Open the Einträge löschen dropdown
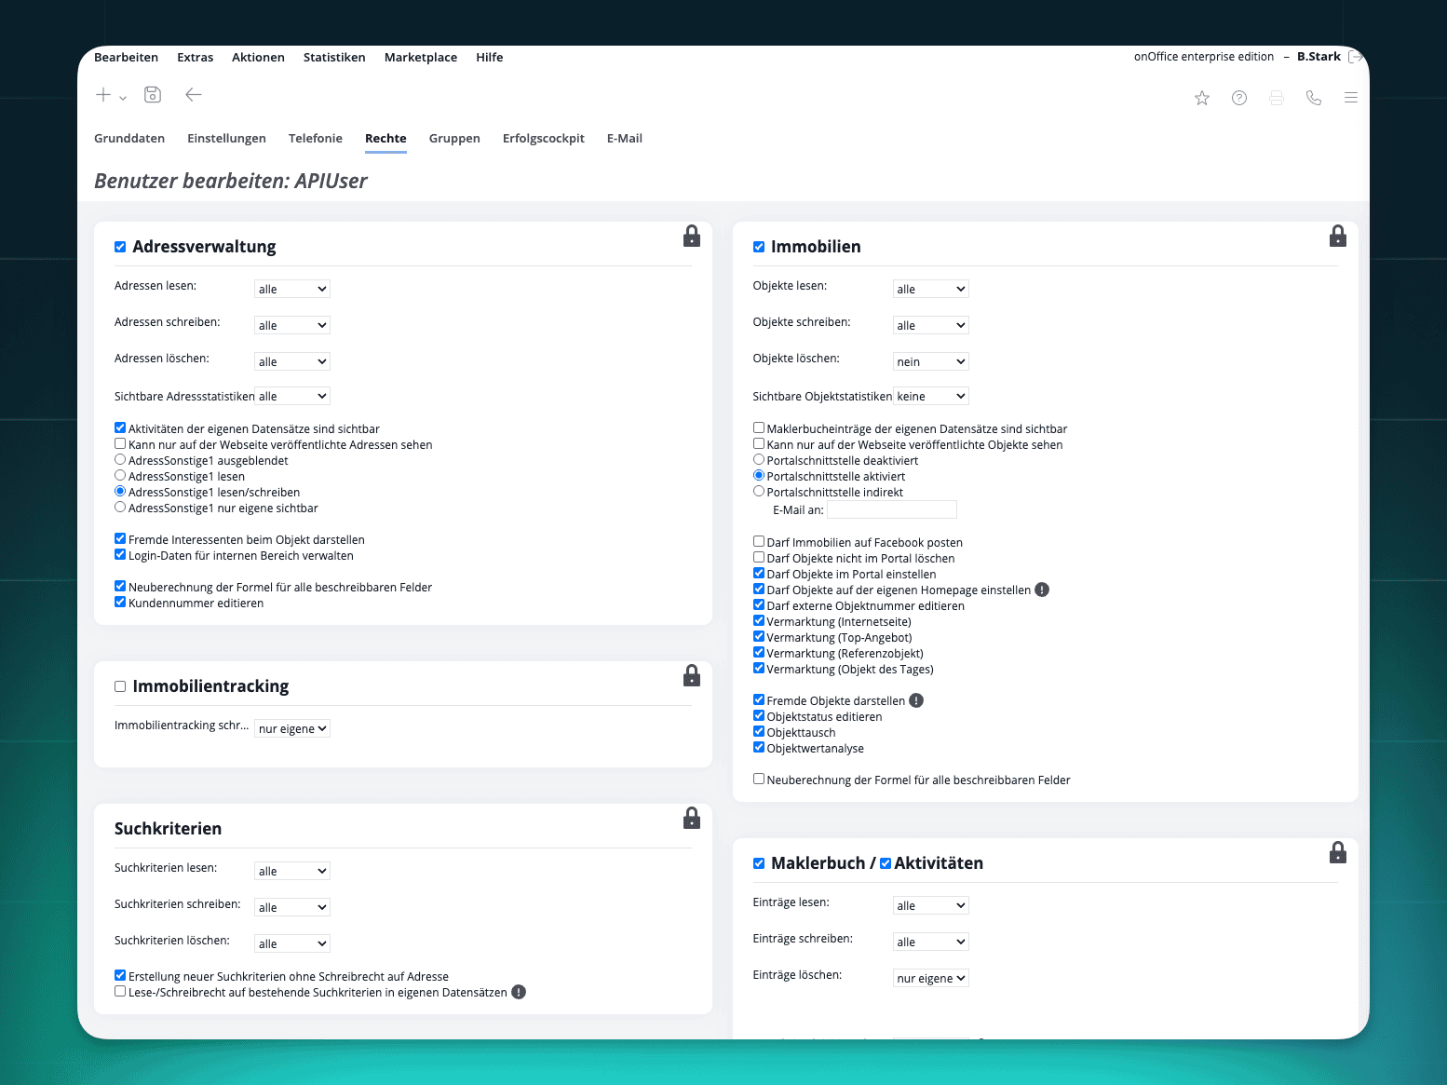 point(930,978)
